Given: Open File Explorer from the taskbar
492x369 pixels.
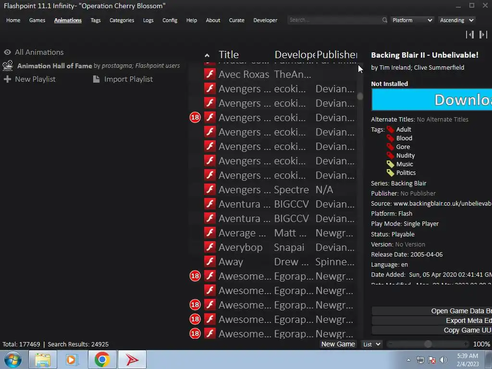Looking at the screenshot, I should point(43,359).
